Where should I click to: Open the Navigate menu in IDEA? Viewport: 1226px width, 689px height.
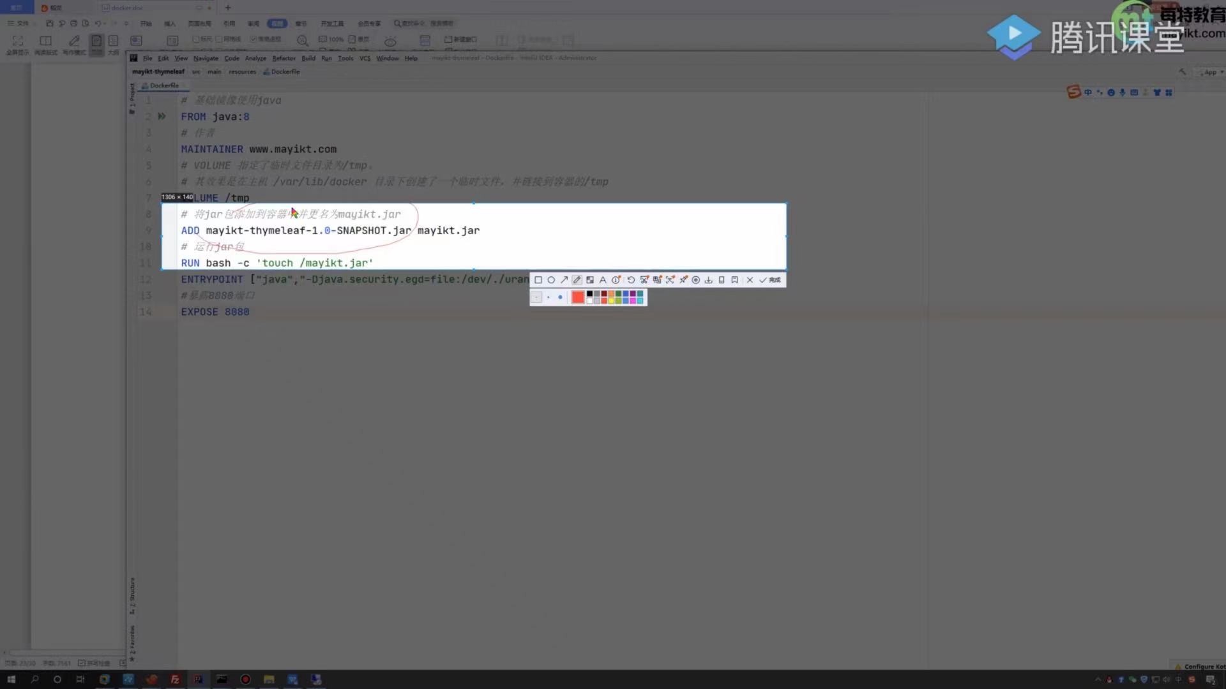(206, 58)
